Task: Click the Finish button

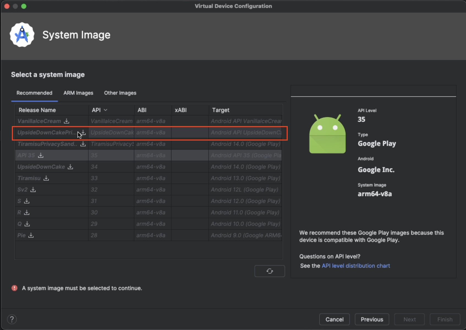Action: coord(445,319)
